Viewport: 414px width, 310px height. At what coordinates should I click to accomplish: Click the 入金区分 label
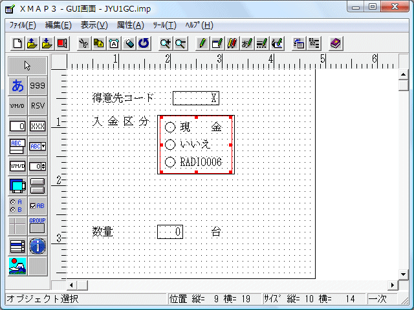[121, 121]
